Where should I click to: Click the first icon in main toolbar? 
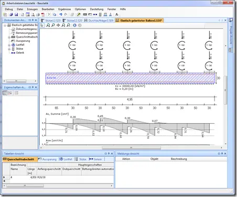pos(5,15)
